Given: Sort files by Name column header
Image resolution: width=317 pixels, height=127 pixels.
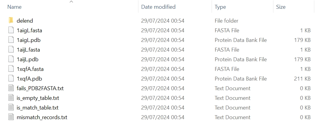Looking at the screenshot, I should click(x=14, y=7).
